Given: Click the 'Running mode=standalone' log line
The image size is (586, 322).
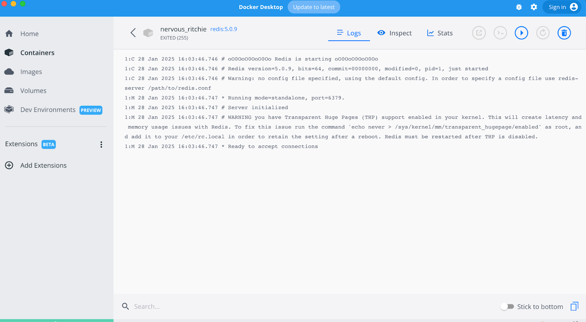Looking at the screenshot, I should pyautogui.click(x=234, y=98).
